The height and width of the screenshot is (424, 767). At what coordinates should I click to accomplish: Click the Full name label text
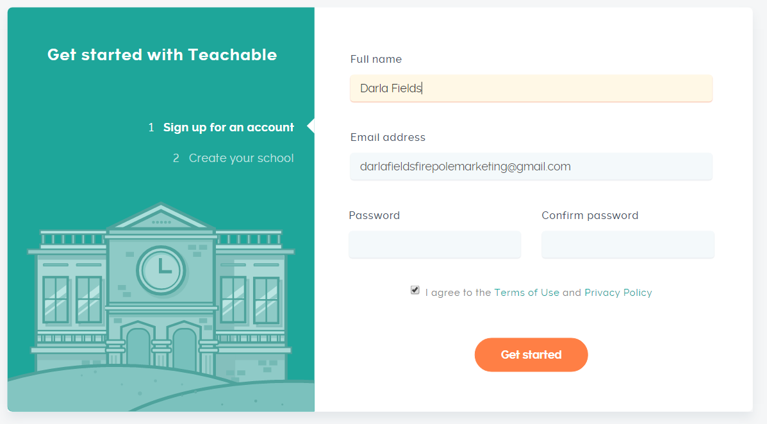pos(376,59)
